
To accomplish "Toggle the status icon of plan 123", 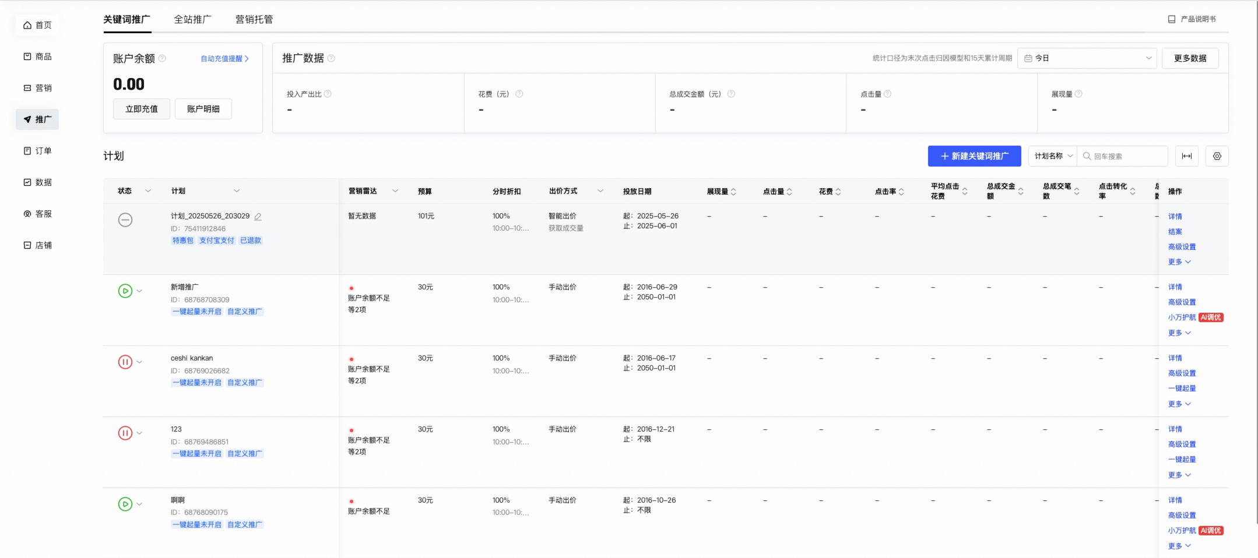I will (125, 433).
